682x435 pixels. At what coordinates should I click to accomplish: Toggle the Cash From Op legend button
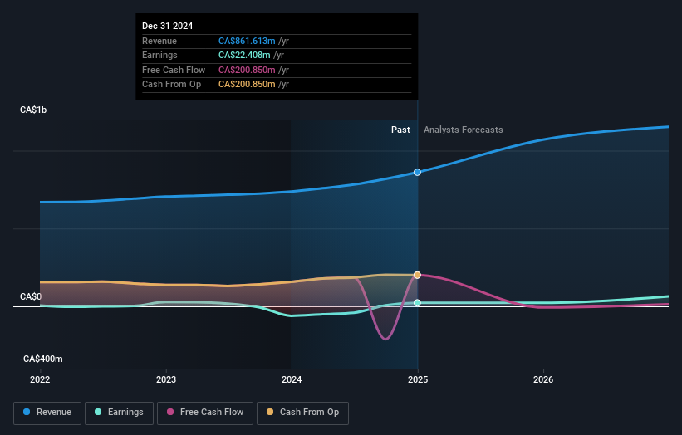click(x=302, y=413)
